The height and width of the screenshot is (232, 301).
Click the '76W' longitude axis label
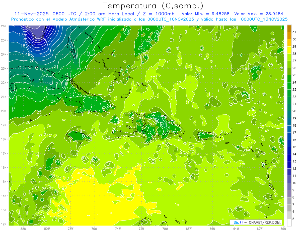(94, 228)
